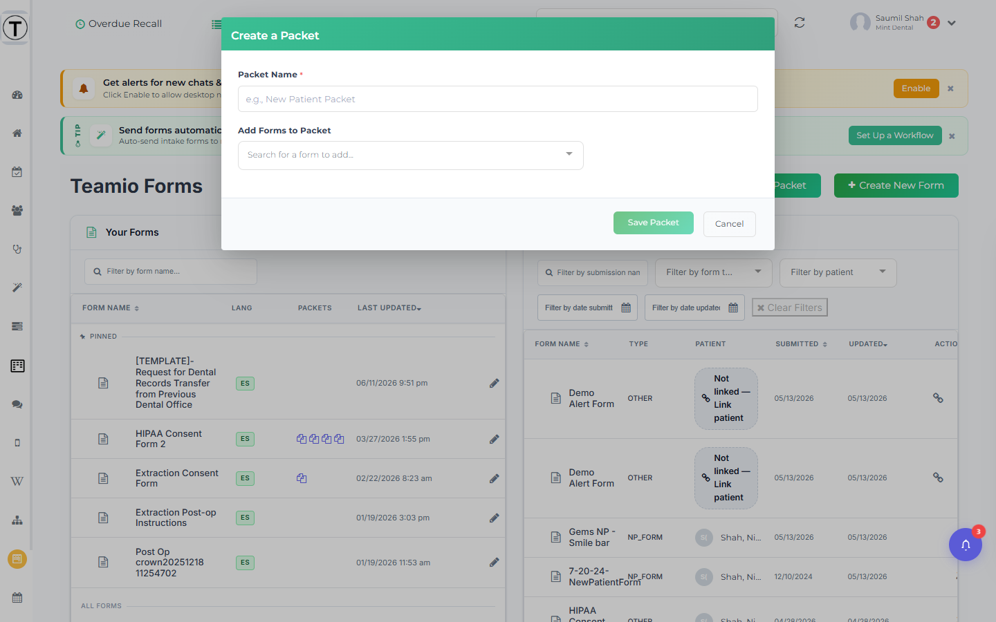Click the 'Filter by form name' search field

coord(171,272)
